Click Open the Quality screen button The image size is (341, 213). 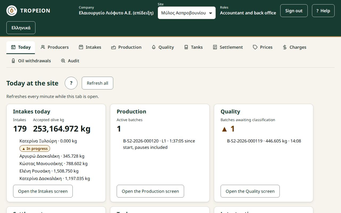[250, 191]
